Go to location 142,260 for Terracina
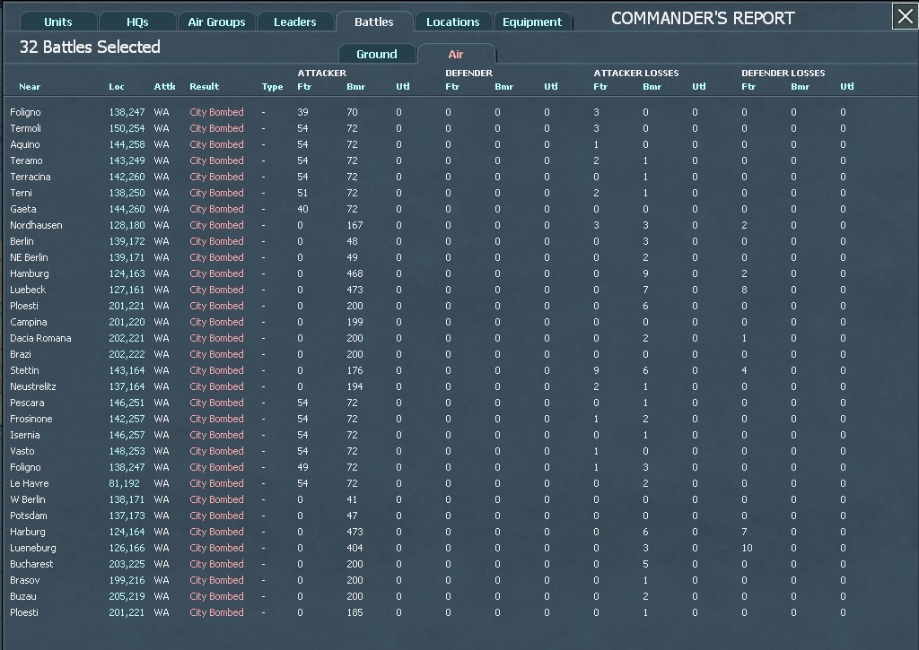The width and height of the screenshot is (919, 650). (x=127, y=177)
